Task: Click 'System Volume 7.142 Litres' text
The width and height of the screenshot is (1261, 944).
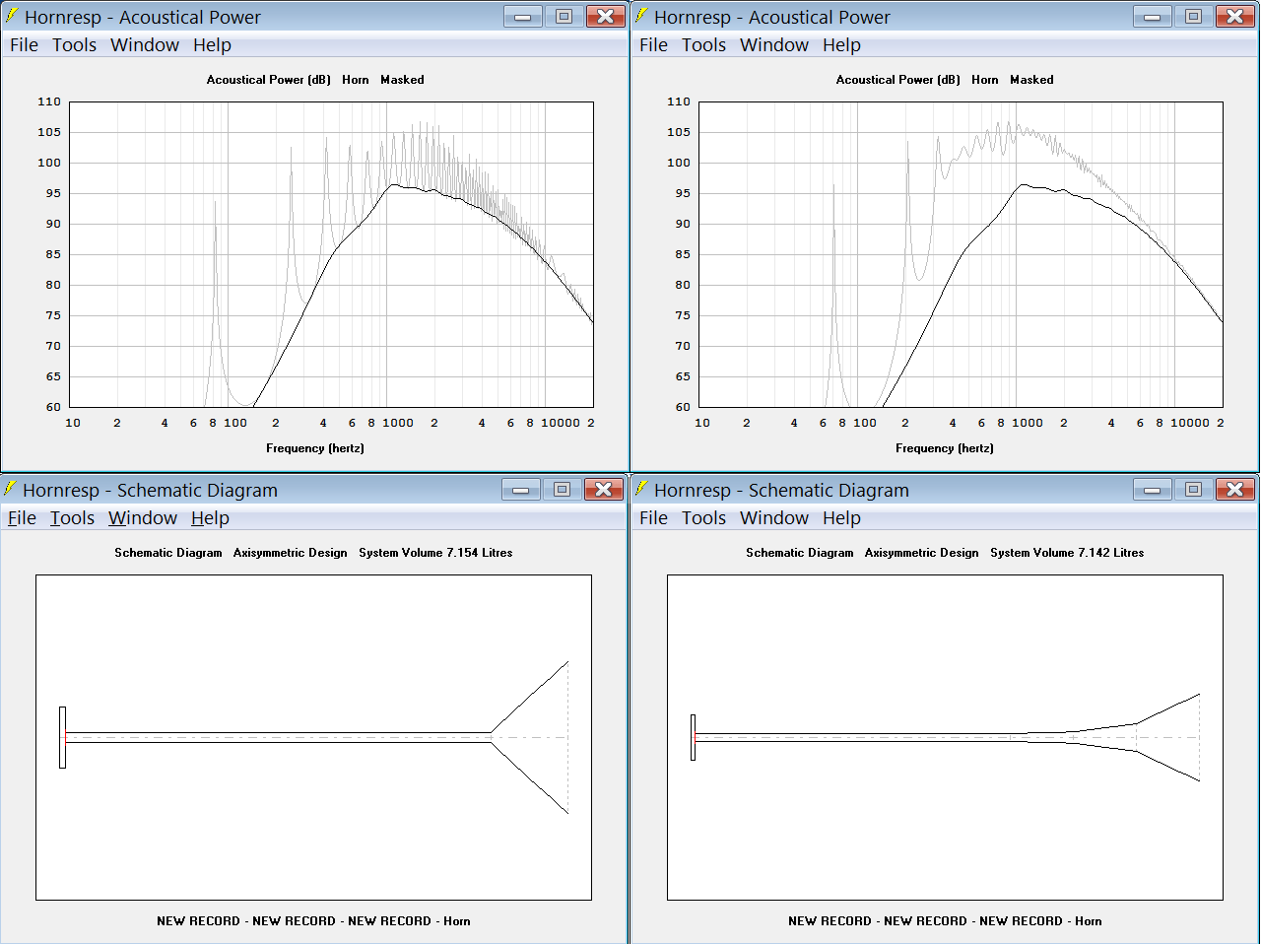Action: (1067, 553)
